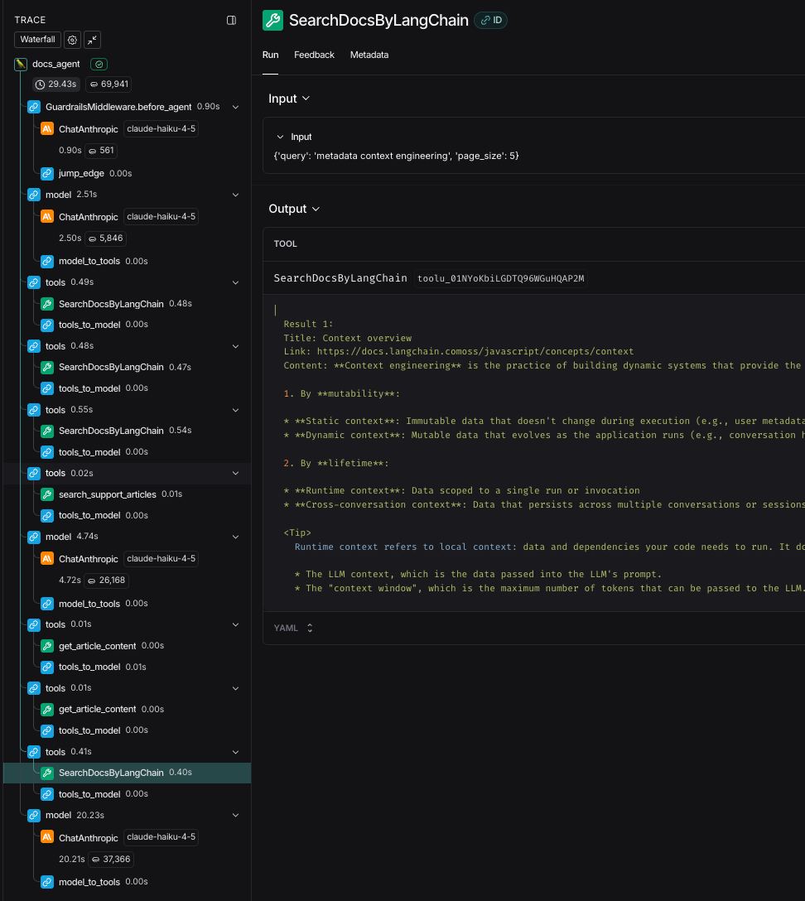The width and height of the screenshot is (805, 901).
Task: Click the collapse-all arrows icon beside Waterfall
Action: pyautogui.click(x=92, y=39)
